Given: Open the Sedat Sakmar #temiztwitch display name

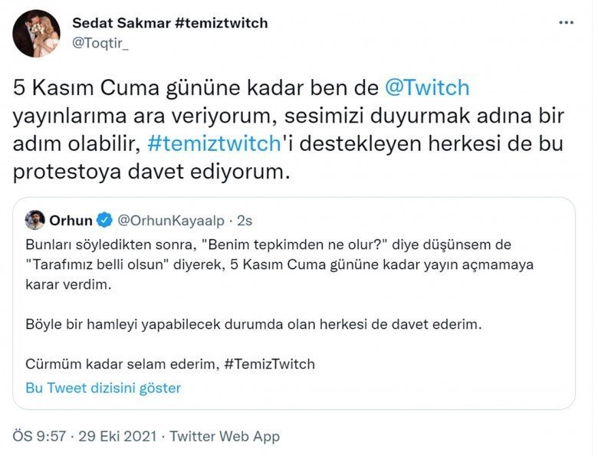Looking at the screenshot, I should (169, 23).
